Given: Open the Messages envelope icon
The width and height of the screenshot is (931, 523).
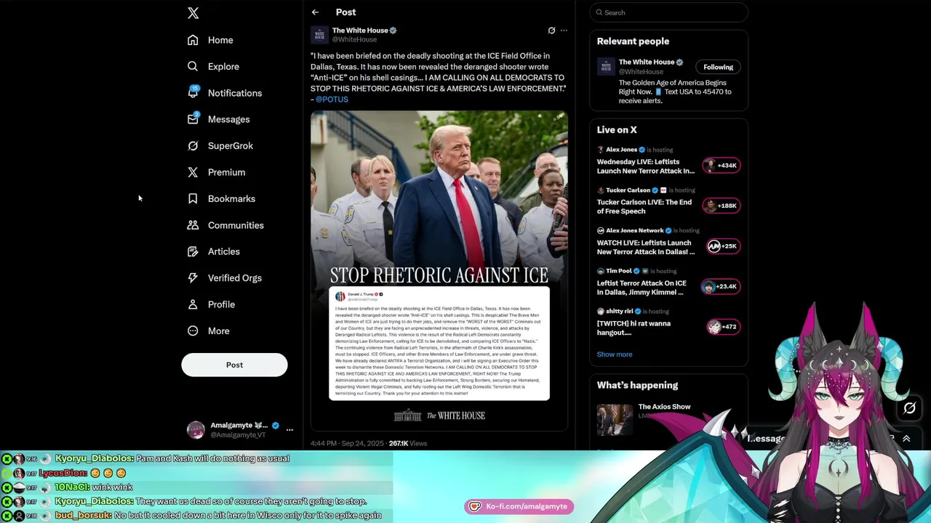Looking at the screenshot, I should point(193,119).
